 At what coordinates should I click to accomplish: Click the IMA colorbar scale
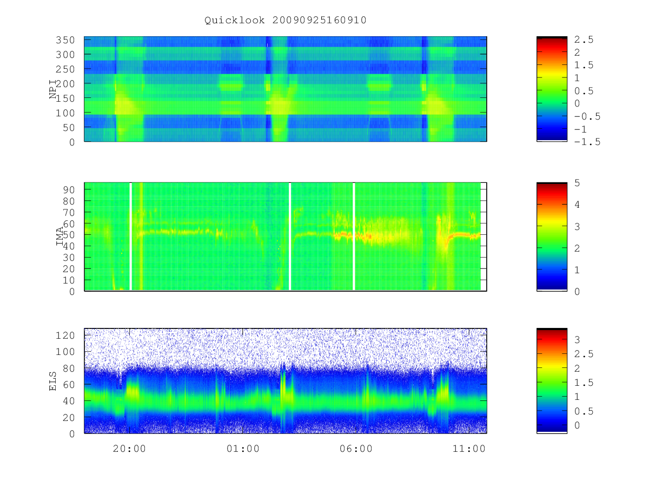tap(552, 236)
